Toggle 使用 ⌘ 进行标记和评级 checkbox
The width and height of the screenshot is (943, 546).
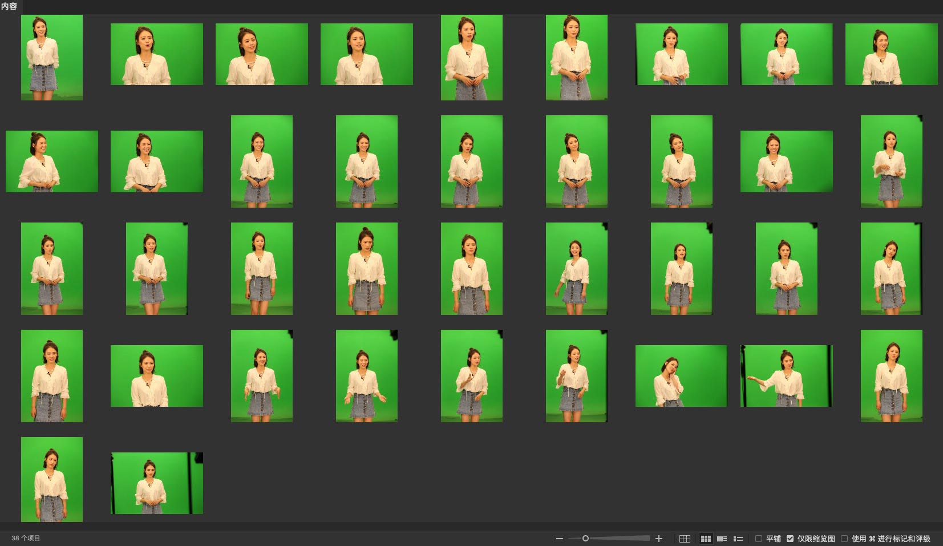(844, 539)
